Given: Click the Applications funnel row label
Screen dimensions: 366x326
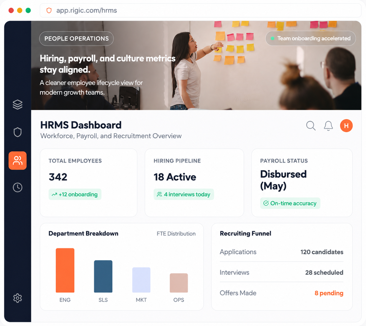Looking at the screenshot, I should (238, 252).
